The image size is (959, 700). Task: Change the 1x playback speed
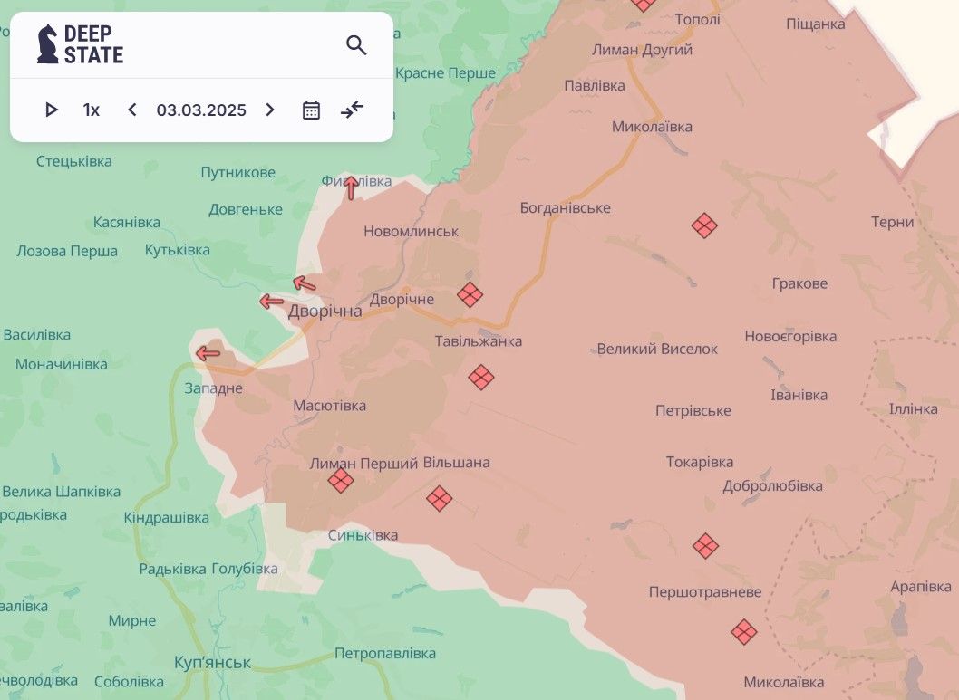(92, 110)
